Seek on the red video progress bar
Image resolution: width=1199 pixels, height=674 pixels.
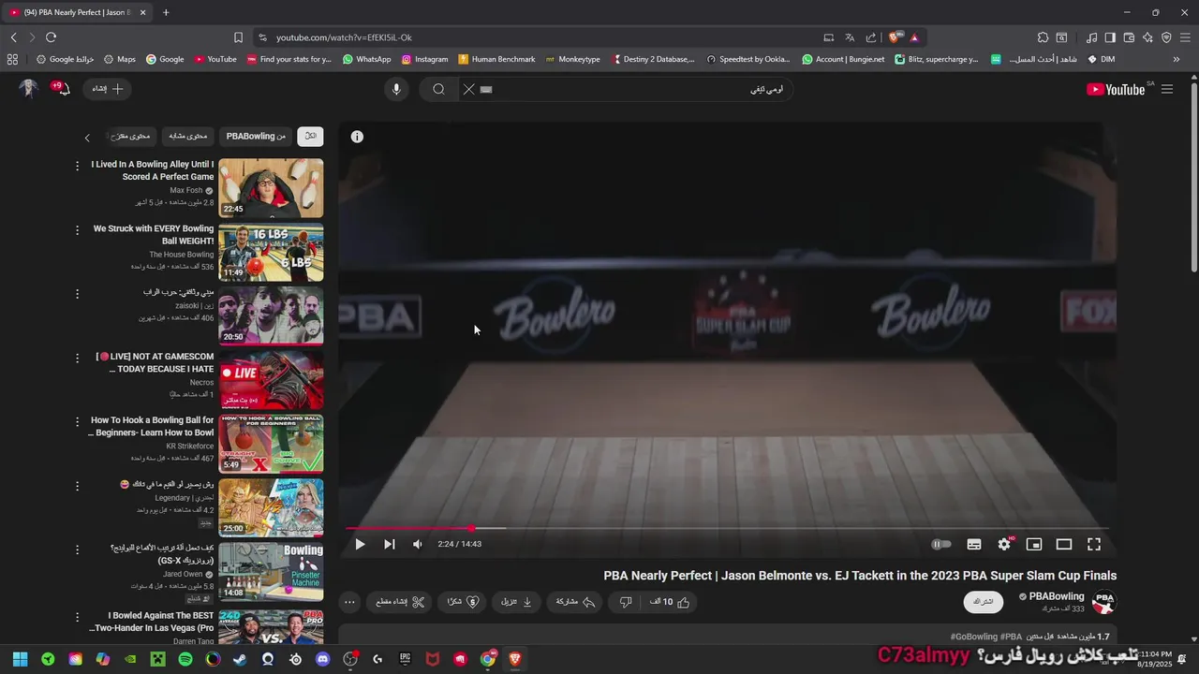coord(727,529)
